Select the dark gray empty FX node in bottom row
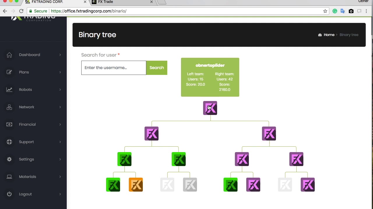This screenshot has height=209, width=373. (x=190, y=185)
